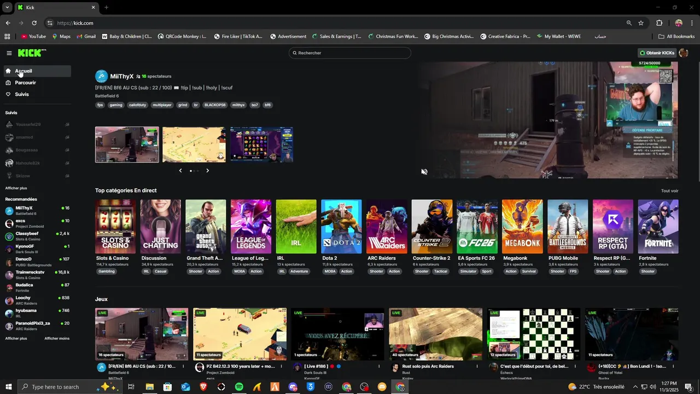Open Loochy recommended channel

point(37,300)
